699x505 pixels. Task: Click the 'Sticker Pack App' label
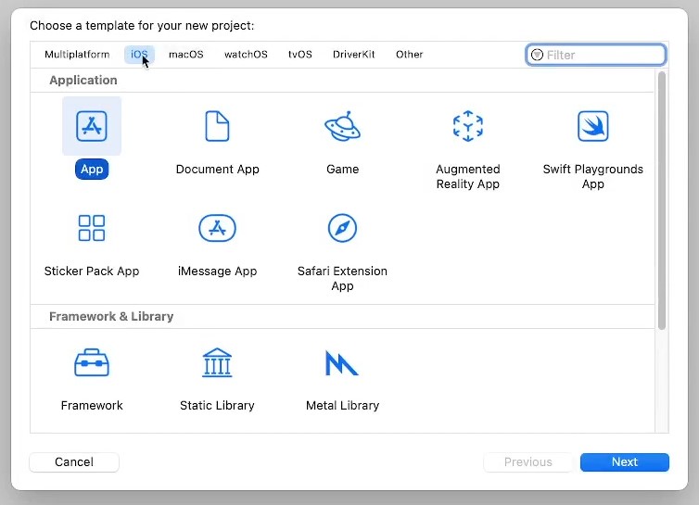[92, 271]
